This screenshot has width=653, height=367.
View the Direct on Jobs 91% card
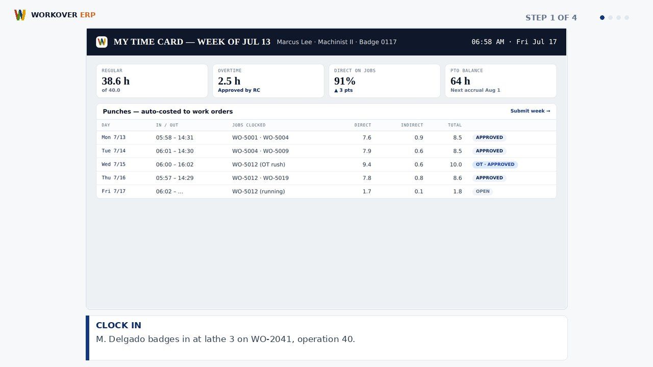[x=385, y=81]
